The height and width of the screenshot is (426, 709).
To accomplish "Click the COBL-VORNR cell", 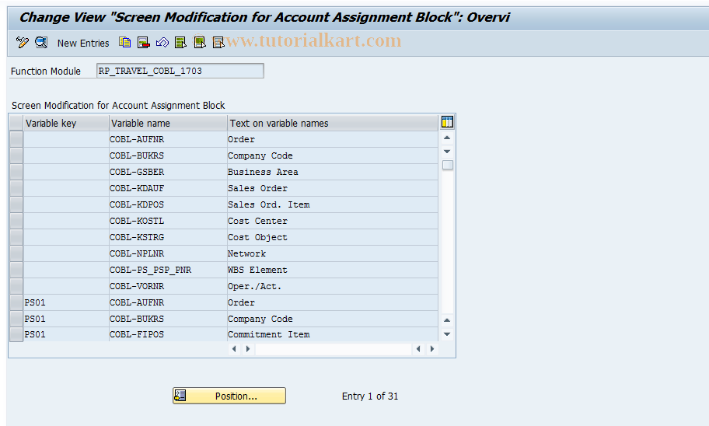I will (168, 286).
